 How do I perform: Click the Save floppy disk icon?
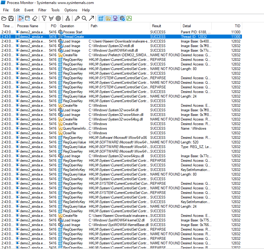coord(11,18)
